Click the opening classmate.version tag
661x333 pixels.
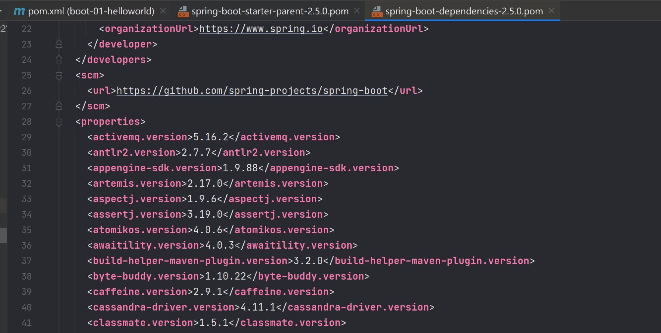click(143, 323)
